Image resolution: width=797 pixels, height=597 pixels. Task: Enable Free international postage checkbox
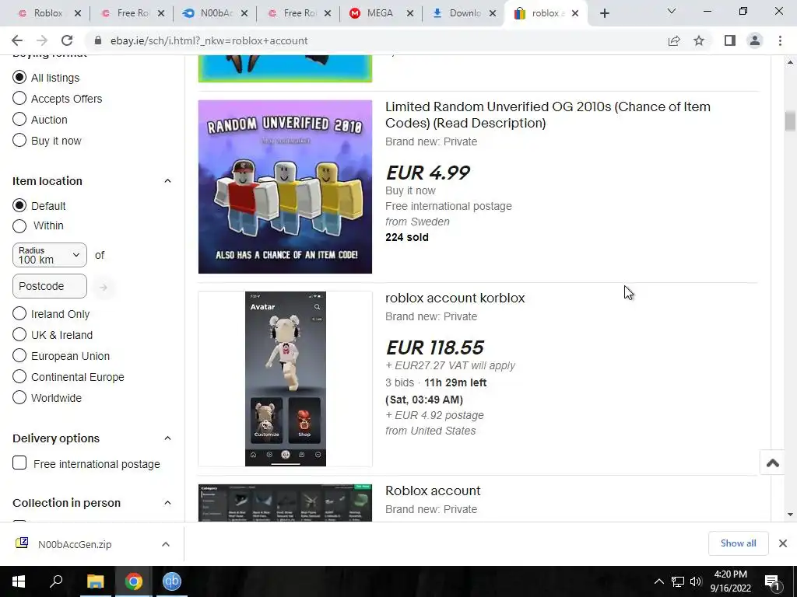click(x=19, y=463)
